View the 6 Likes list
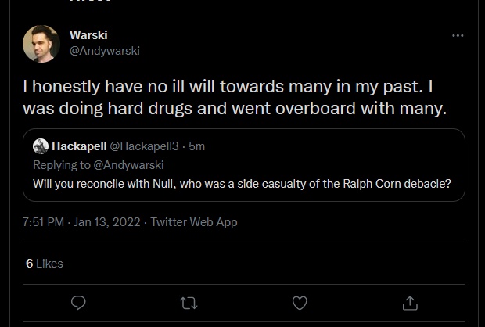This screenshot has width=485, height=327. tap(45, 264)
